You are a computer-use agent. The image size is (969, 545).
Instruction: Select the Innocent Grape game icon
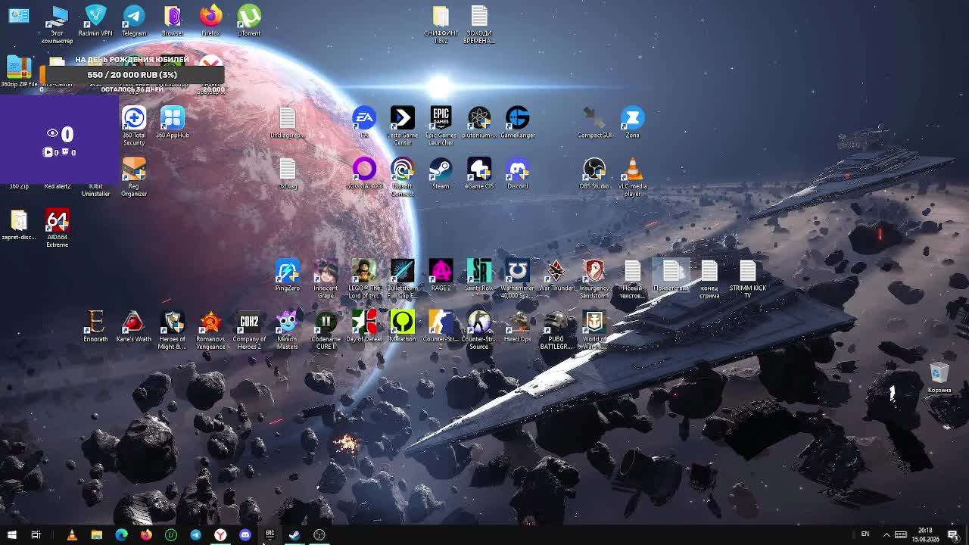[x=326, y=279]
